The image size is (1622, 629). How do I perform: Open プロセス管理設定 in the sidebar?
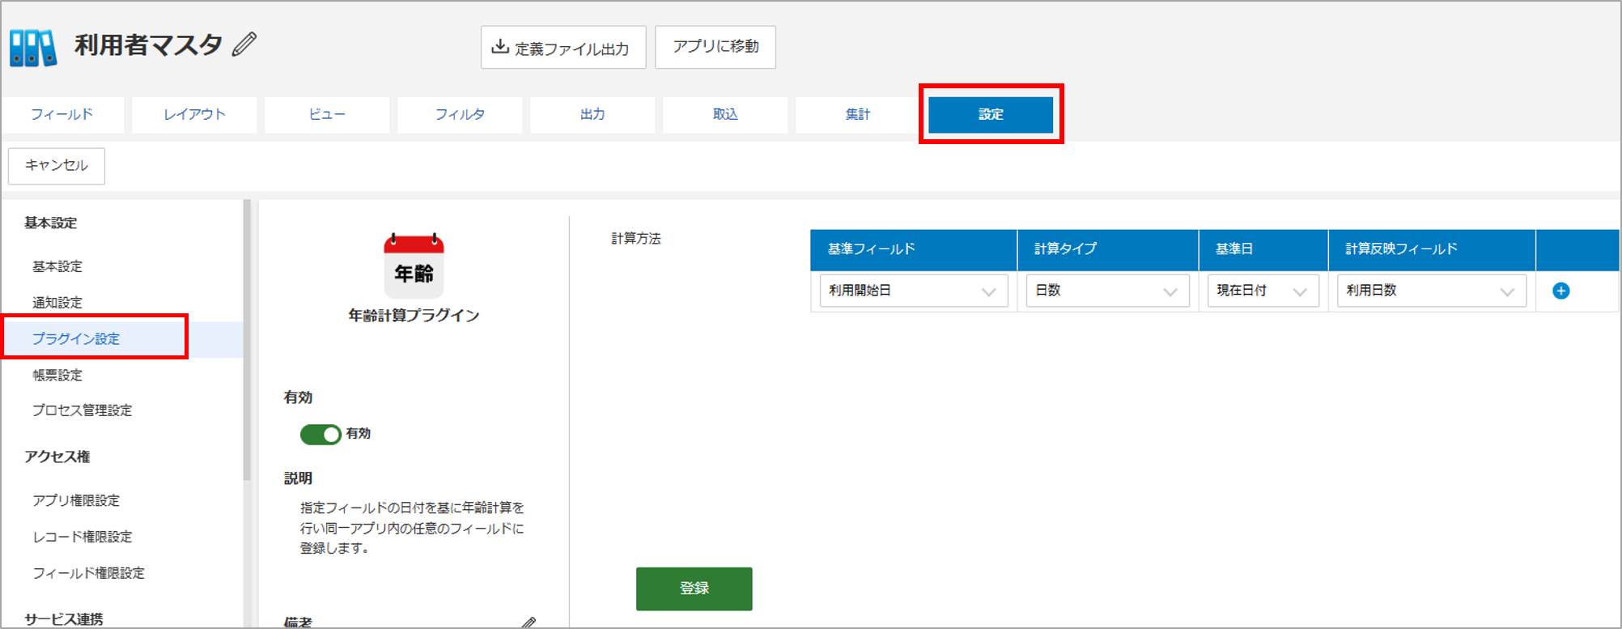click(82, 410)
